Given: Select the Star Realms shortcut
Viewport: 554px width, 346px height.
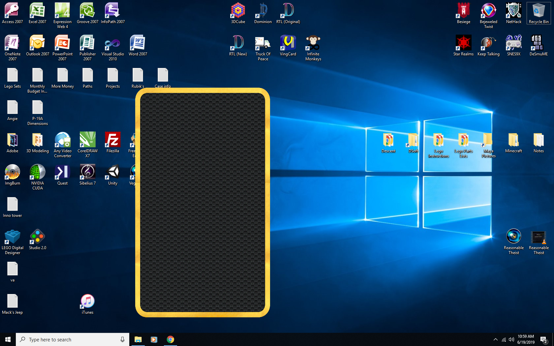Looking at the screenshot, I should pyautogui.click(x=464, y=45).
